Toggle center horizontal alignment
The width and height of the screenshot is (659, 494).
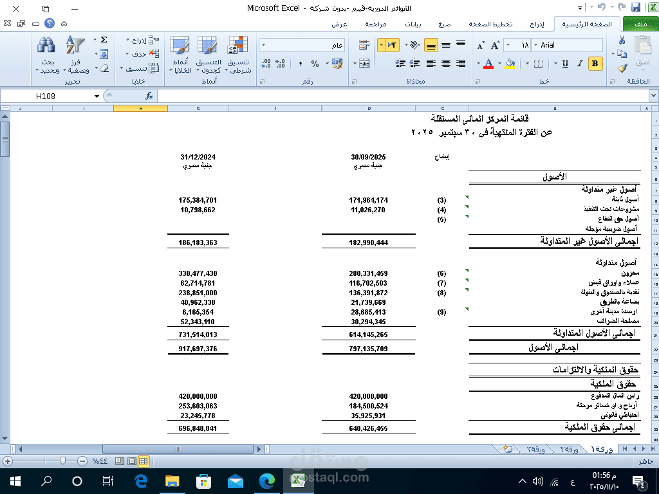pos(446,64)
